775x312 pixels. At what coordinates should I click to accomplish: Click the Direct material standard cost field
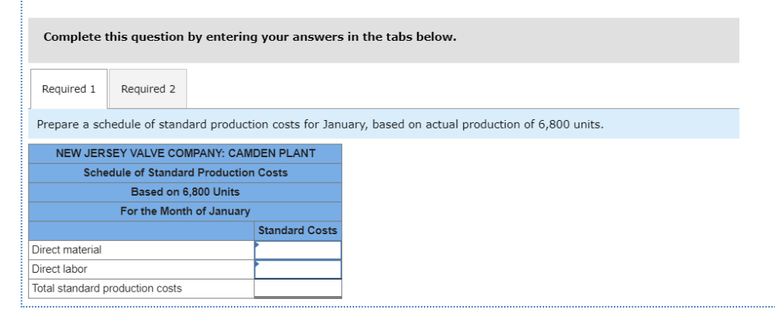pyautogui.click(x=298, y=250)
